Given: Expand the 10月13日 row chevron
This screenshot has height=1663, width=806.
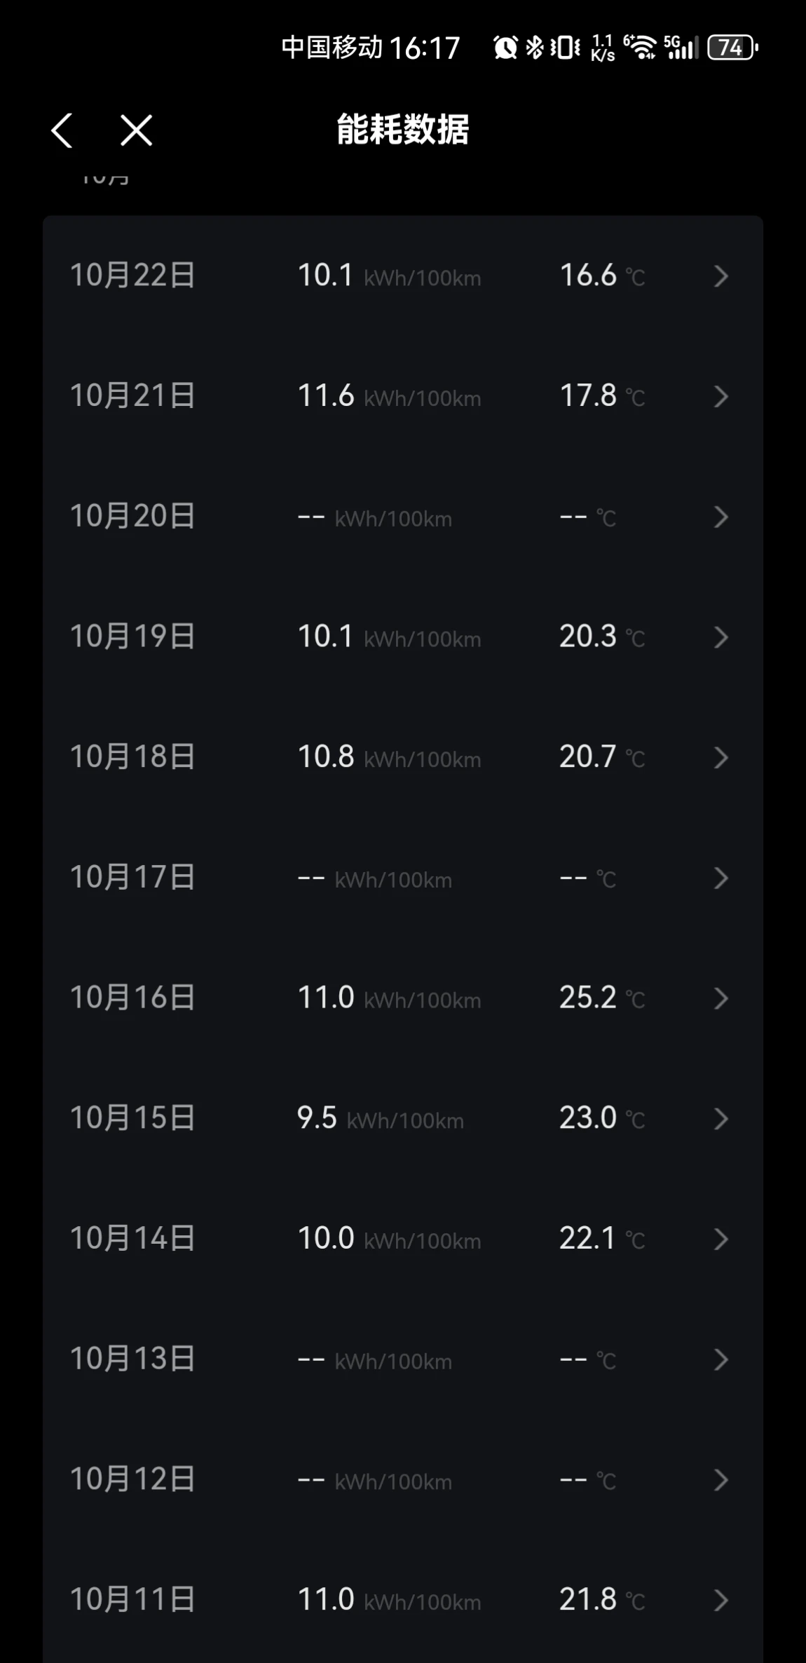Looking at the screenshot, I should click(x=720, y=1359).
